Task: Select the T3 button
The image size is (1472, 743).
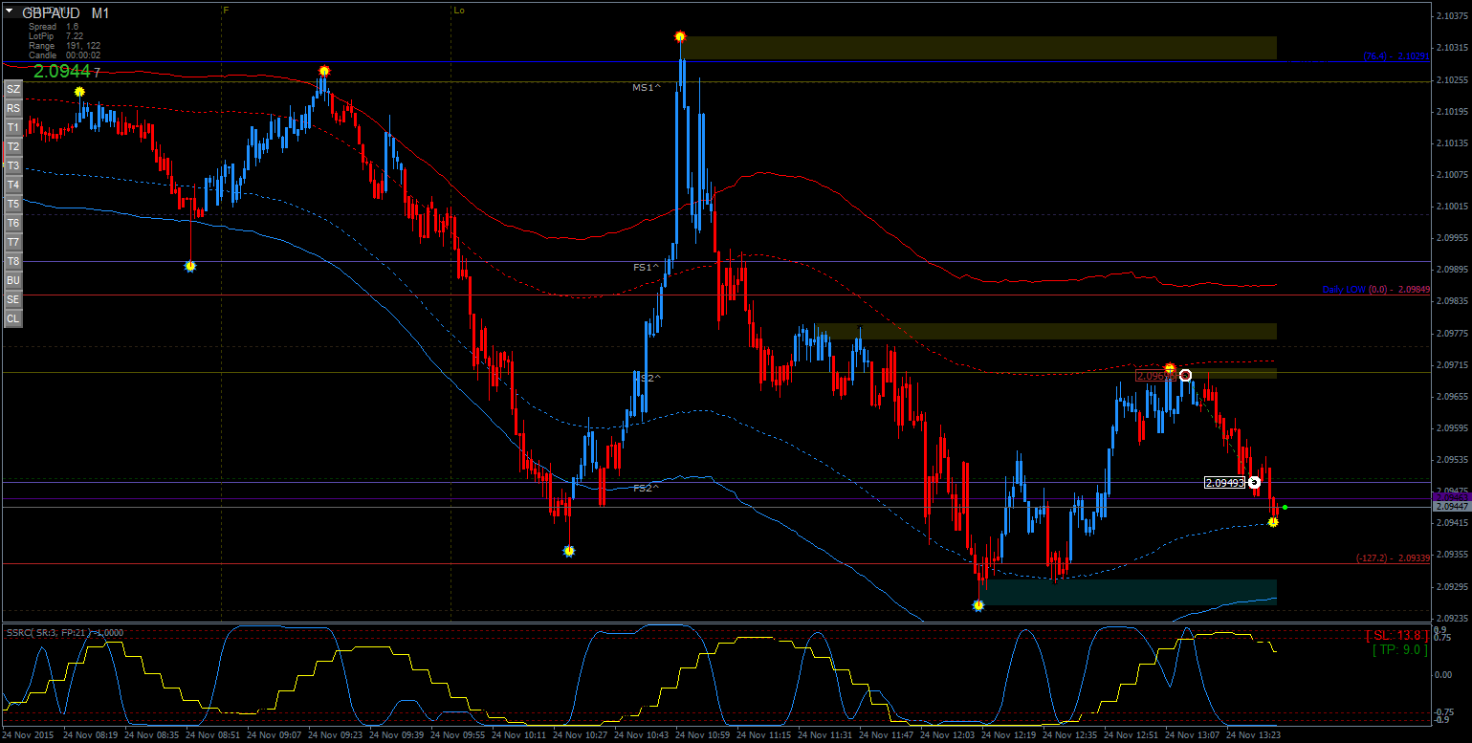Action: click(x=13, y=165)
